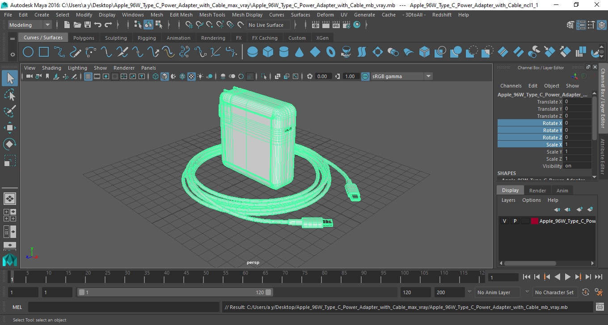Screen dimensions: 608x325
Task: Click the MEL command language label
Action: pos(17,307)
